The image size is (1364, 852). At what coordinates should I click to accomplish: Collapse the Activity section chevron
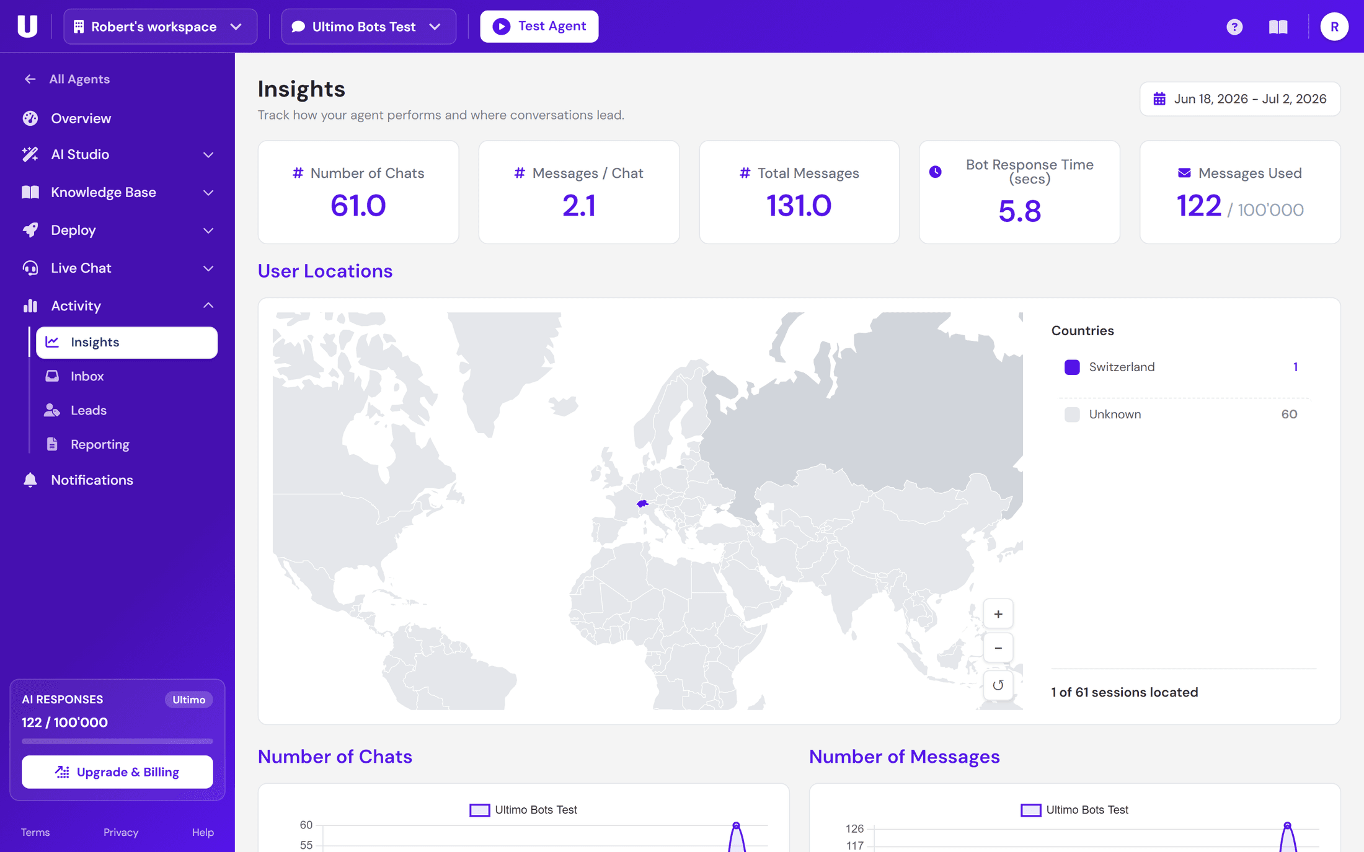coord(208,305)
